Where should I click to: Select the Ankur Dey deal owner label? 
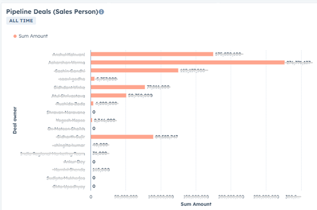[74, 162]
